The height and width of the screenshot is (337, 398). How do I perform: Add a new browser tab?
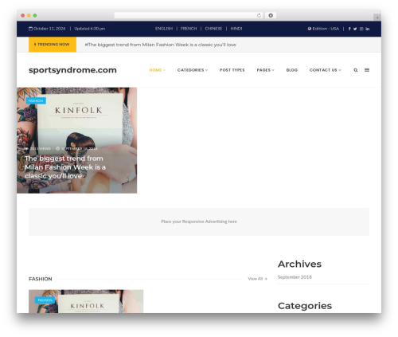[377, 18]
